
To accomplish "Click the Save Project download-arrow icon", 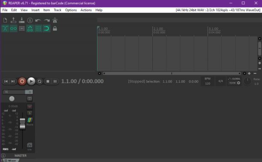I will 21,20.
